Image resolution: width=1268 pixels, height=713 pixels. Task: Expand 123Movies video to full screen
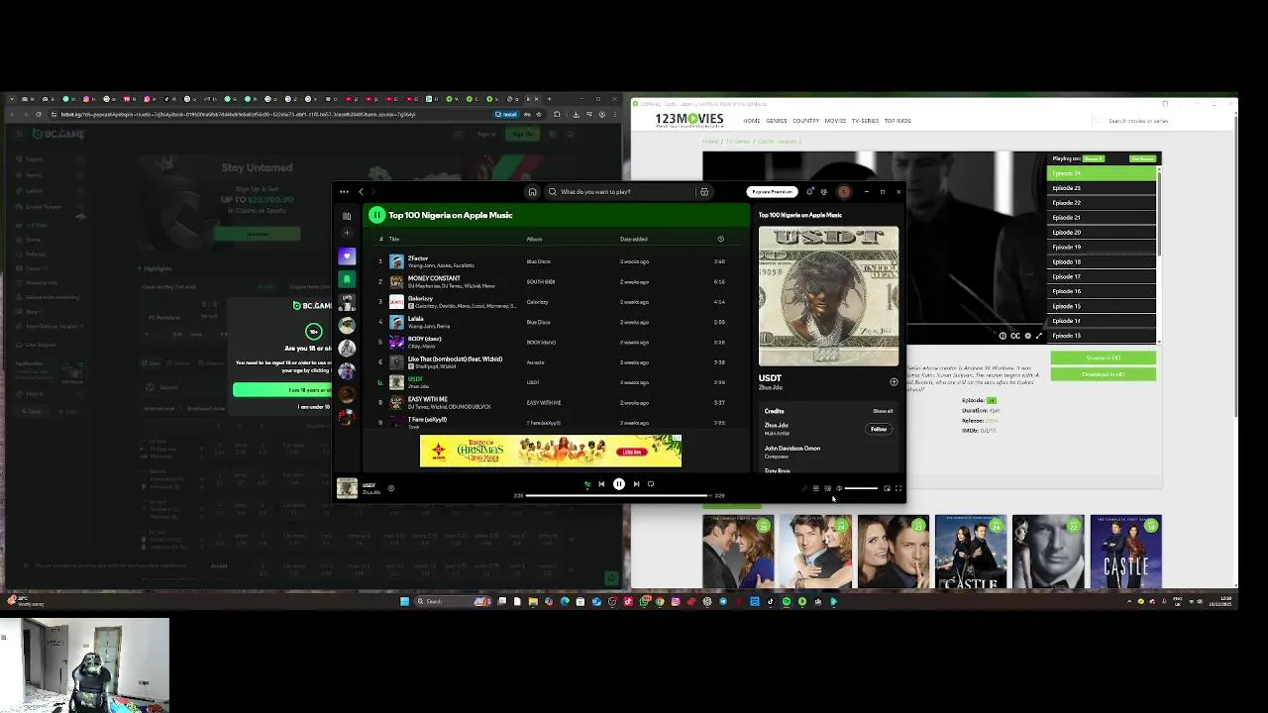tap(1038, 336)
